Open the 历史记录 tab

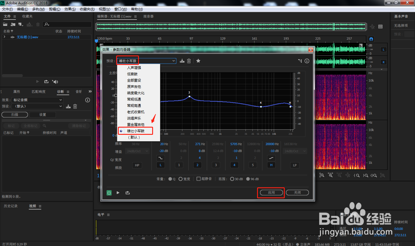tap(11, 206)
